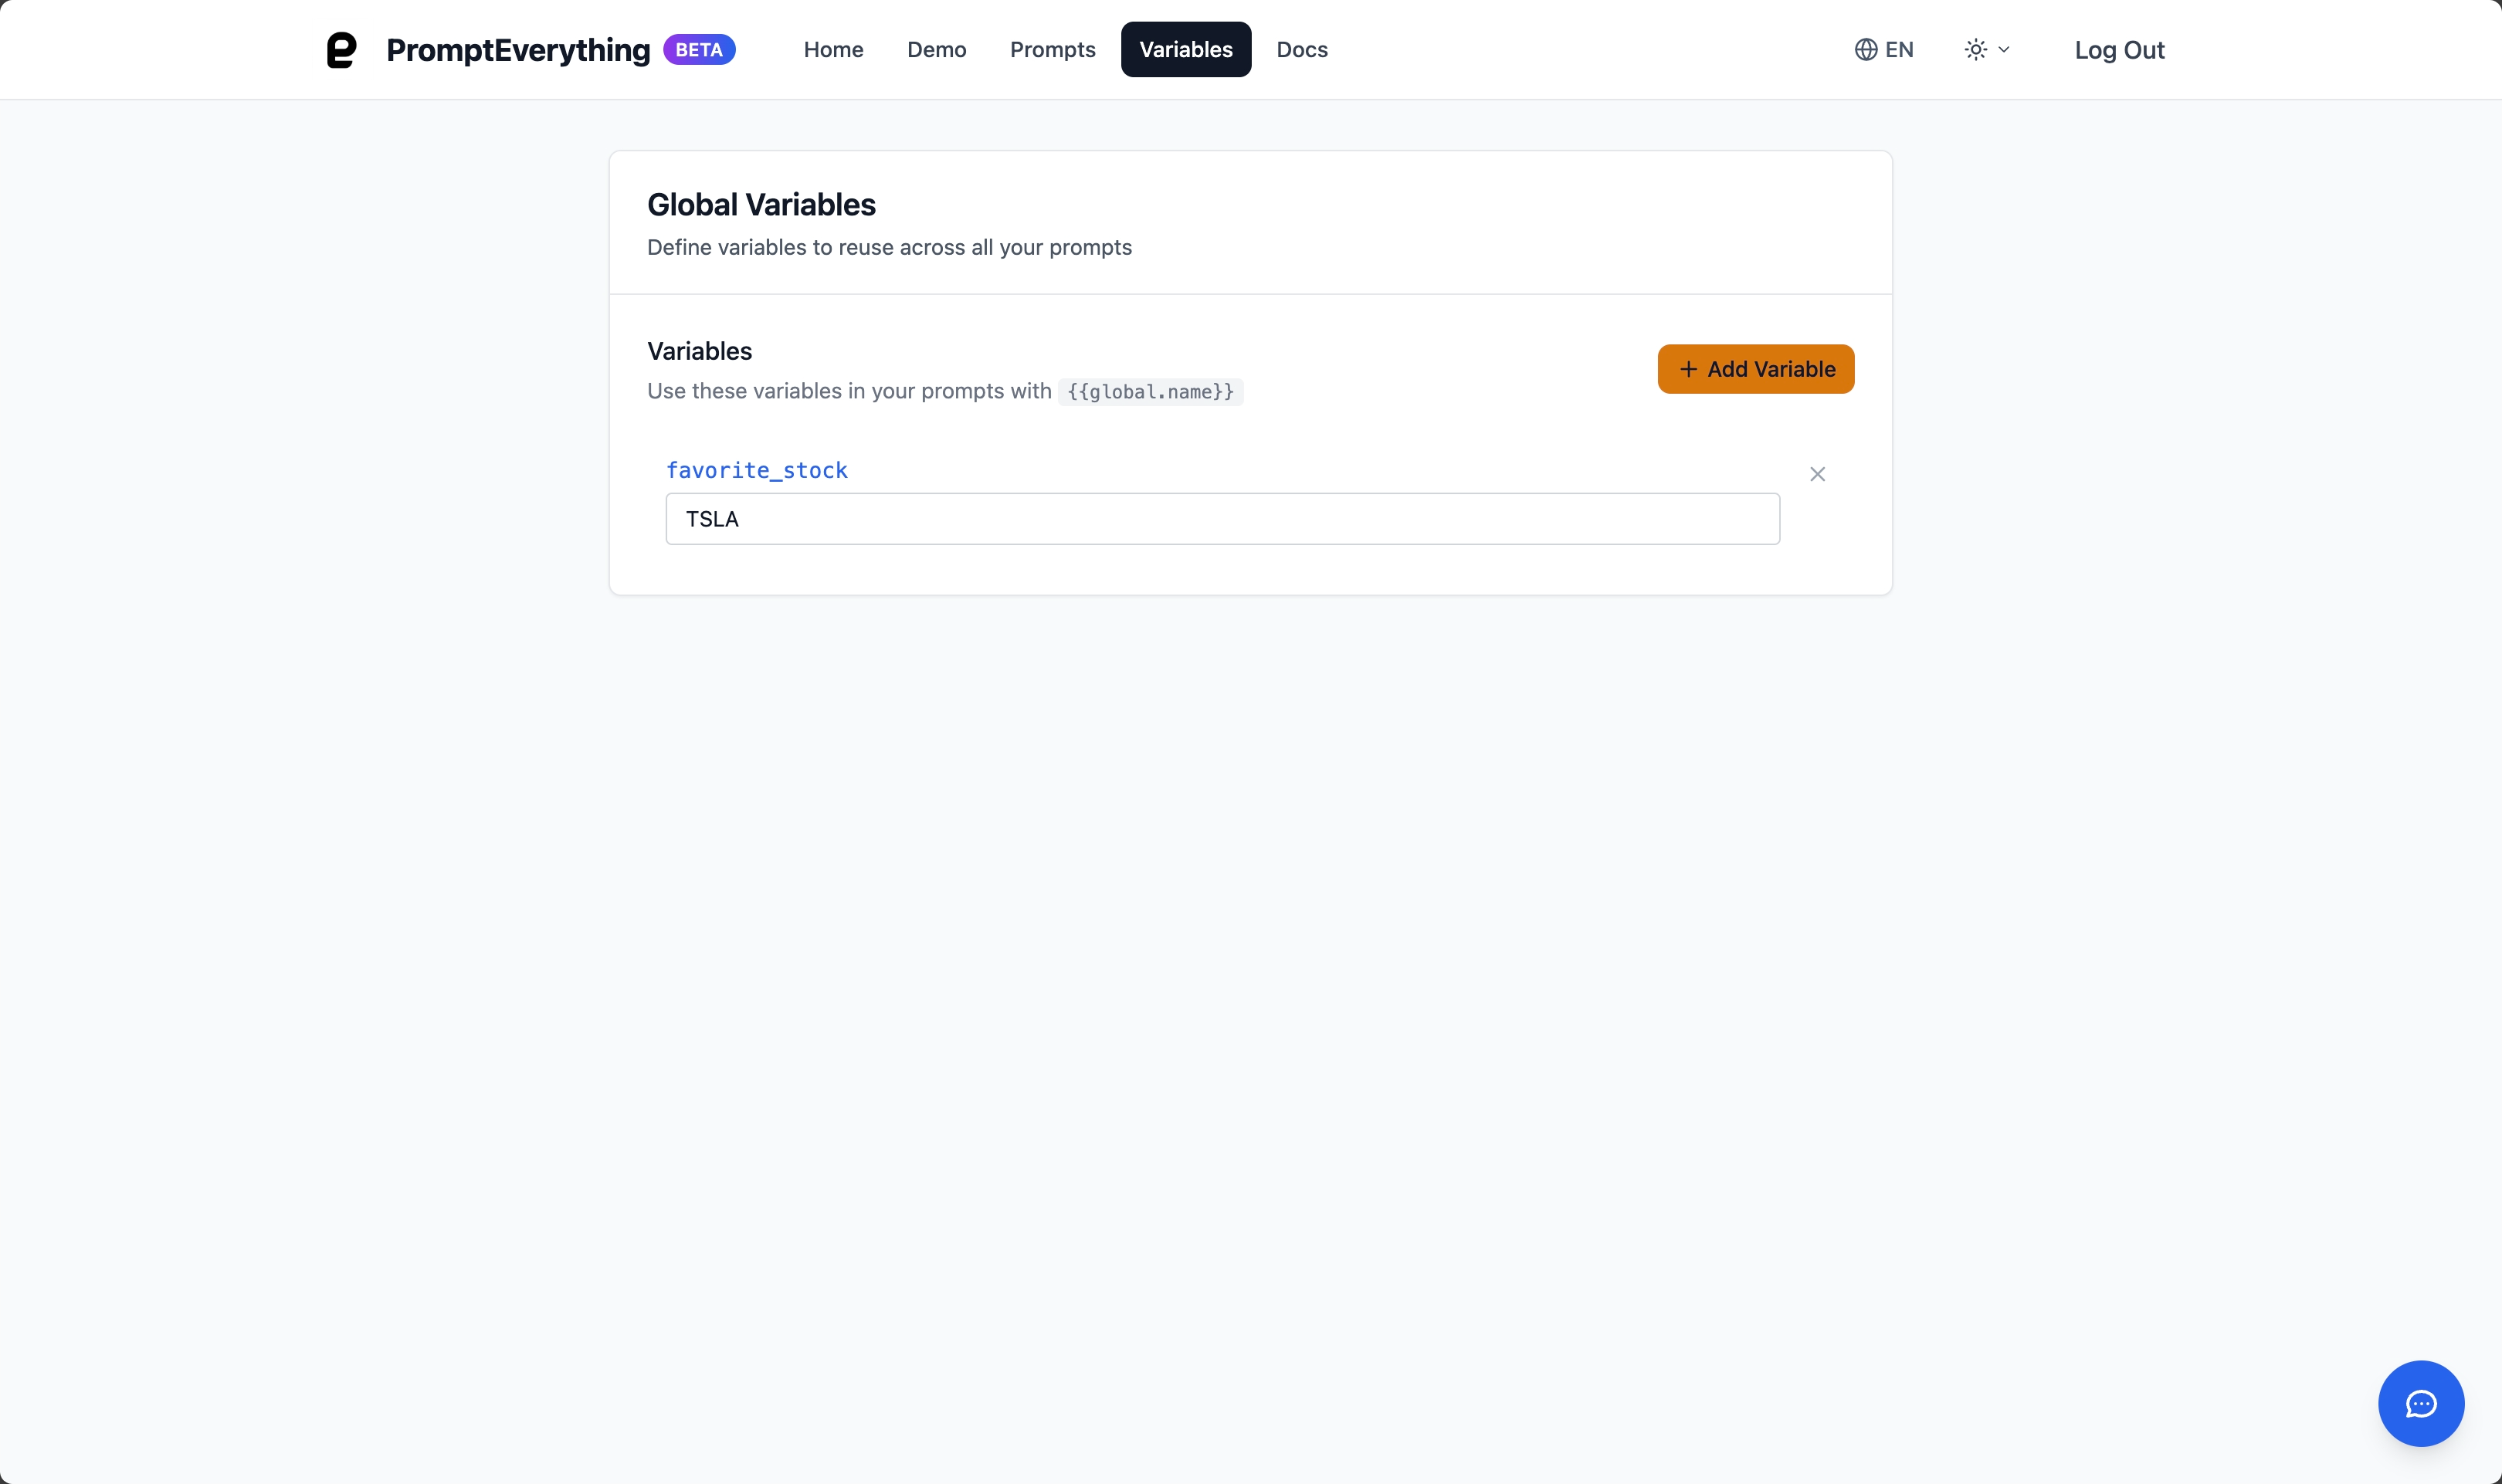Screen dimensions: 2502x1484
Task: Focus the TSLA value input field
Action: pos(1222,519)
